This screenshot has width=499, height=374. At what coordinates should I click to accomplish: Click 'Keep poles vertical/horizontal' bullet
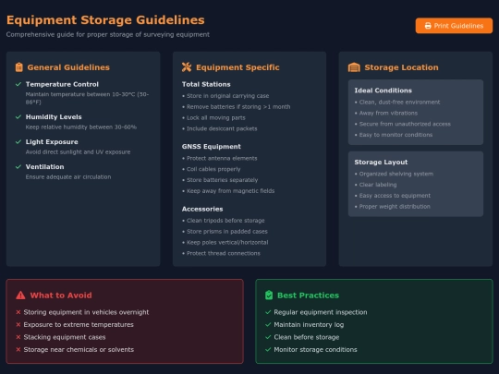(x=225, y=242)
